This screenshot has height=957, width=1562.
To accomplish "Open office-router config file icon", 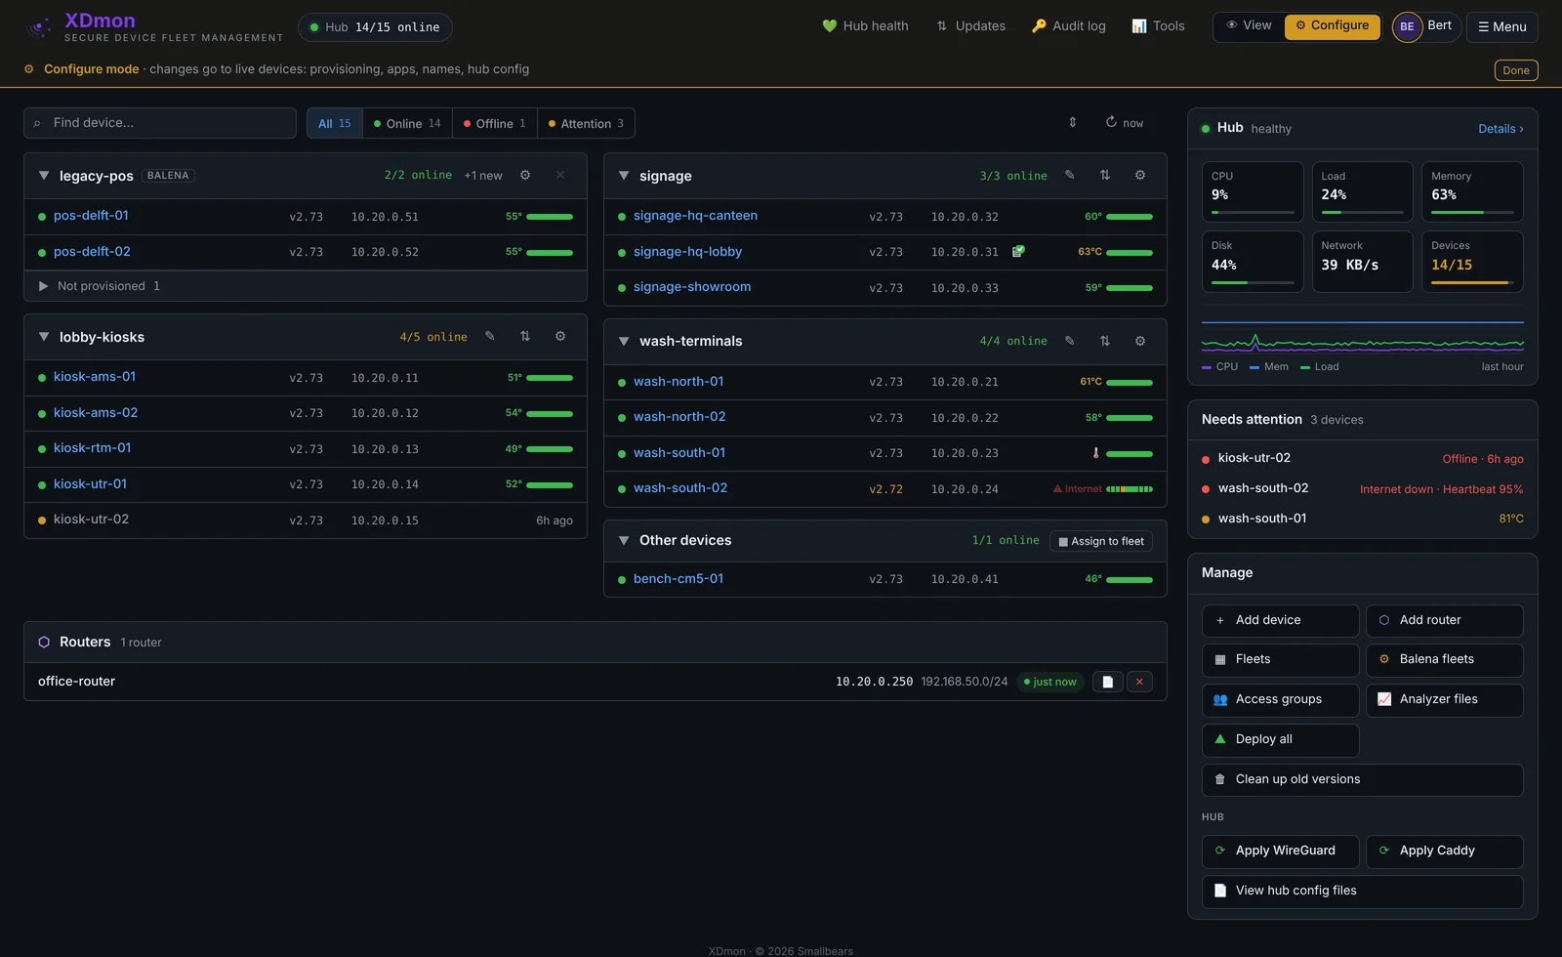I will (1107, 682).
